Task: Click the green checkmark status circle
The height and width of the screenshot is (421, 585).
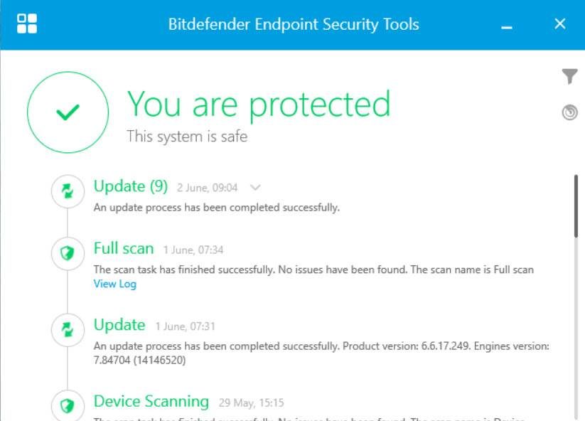Action: (68, 112)
